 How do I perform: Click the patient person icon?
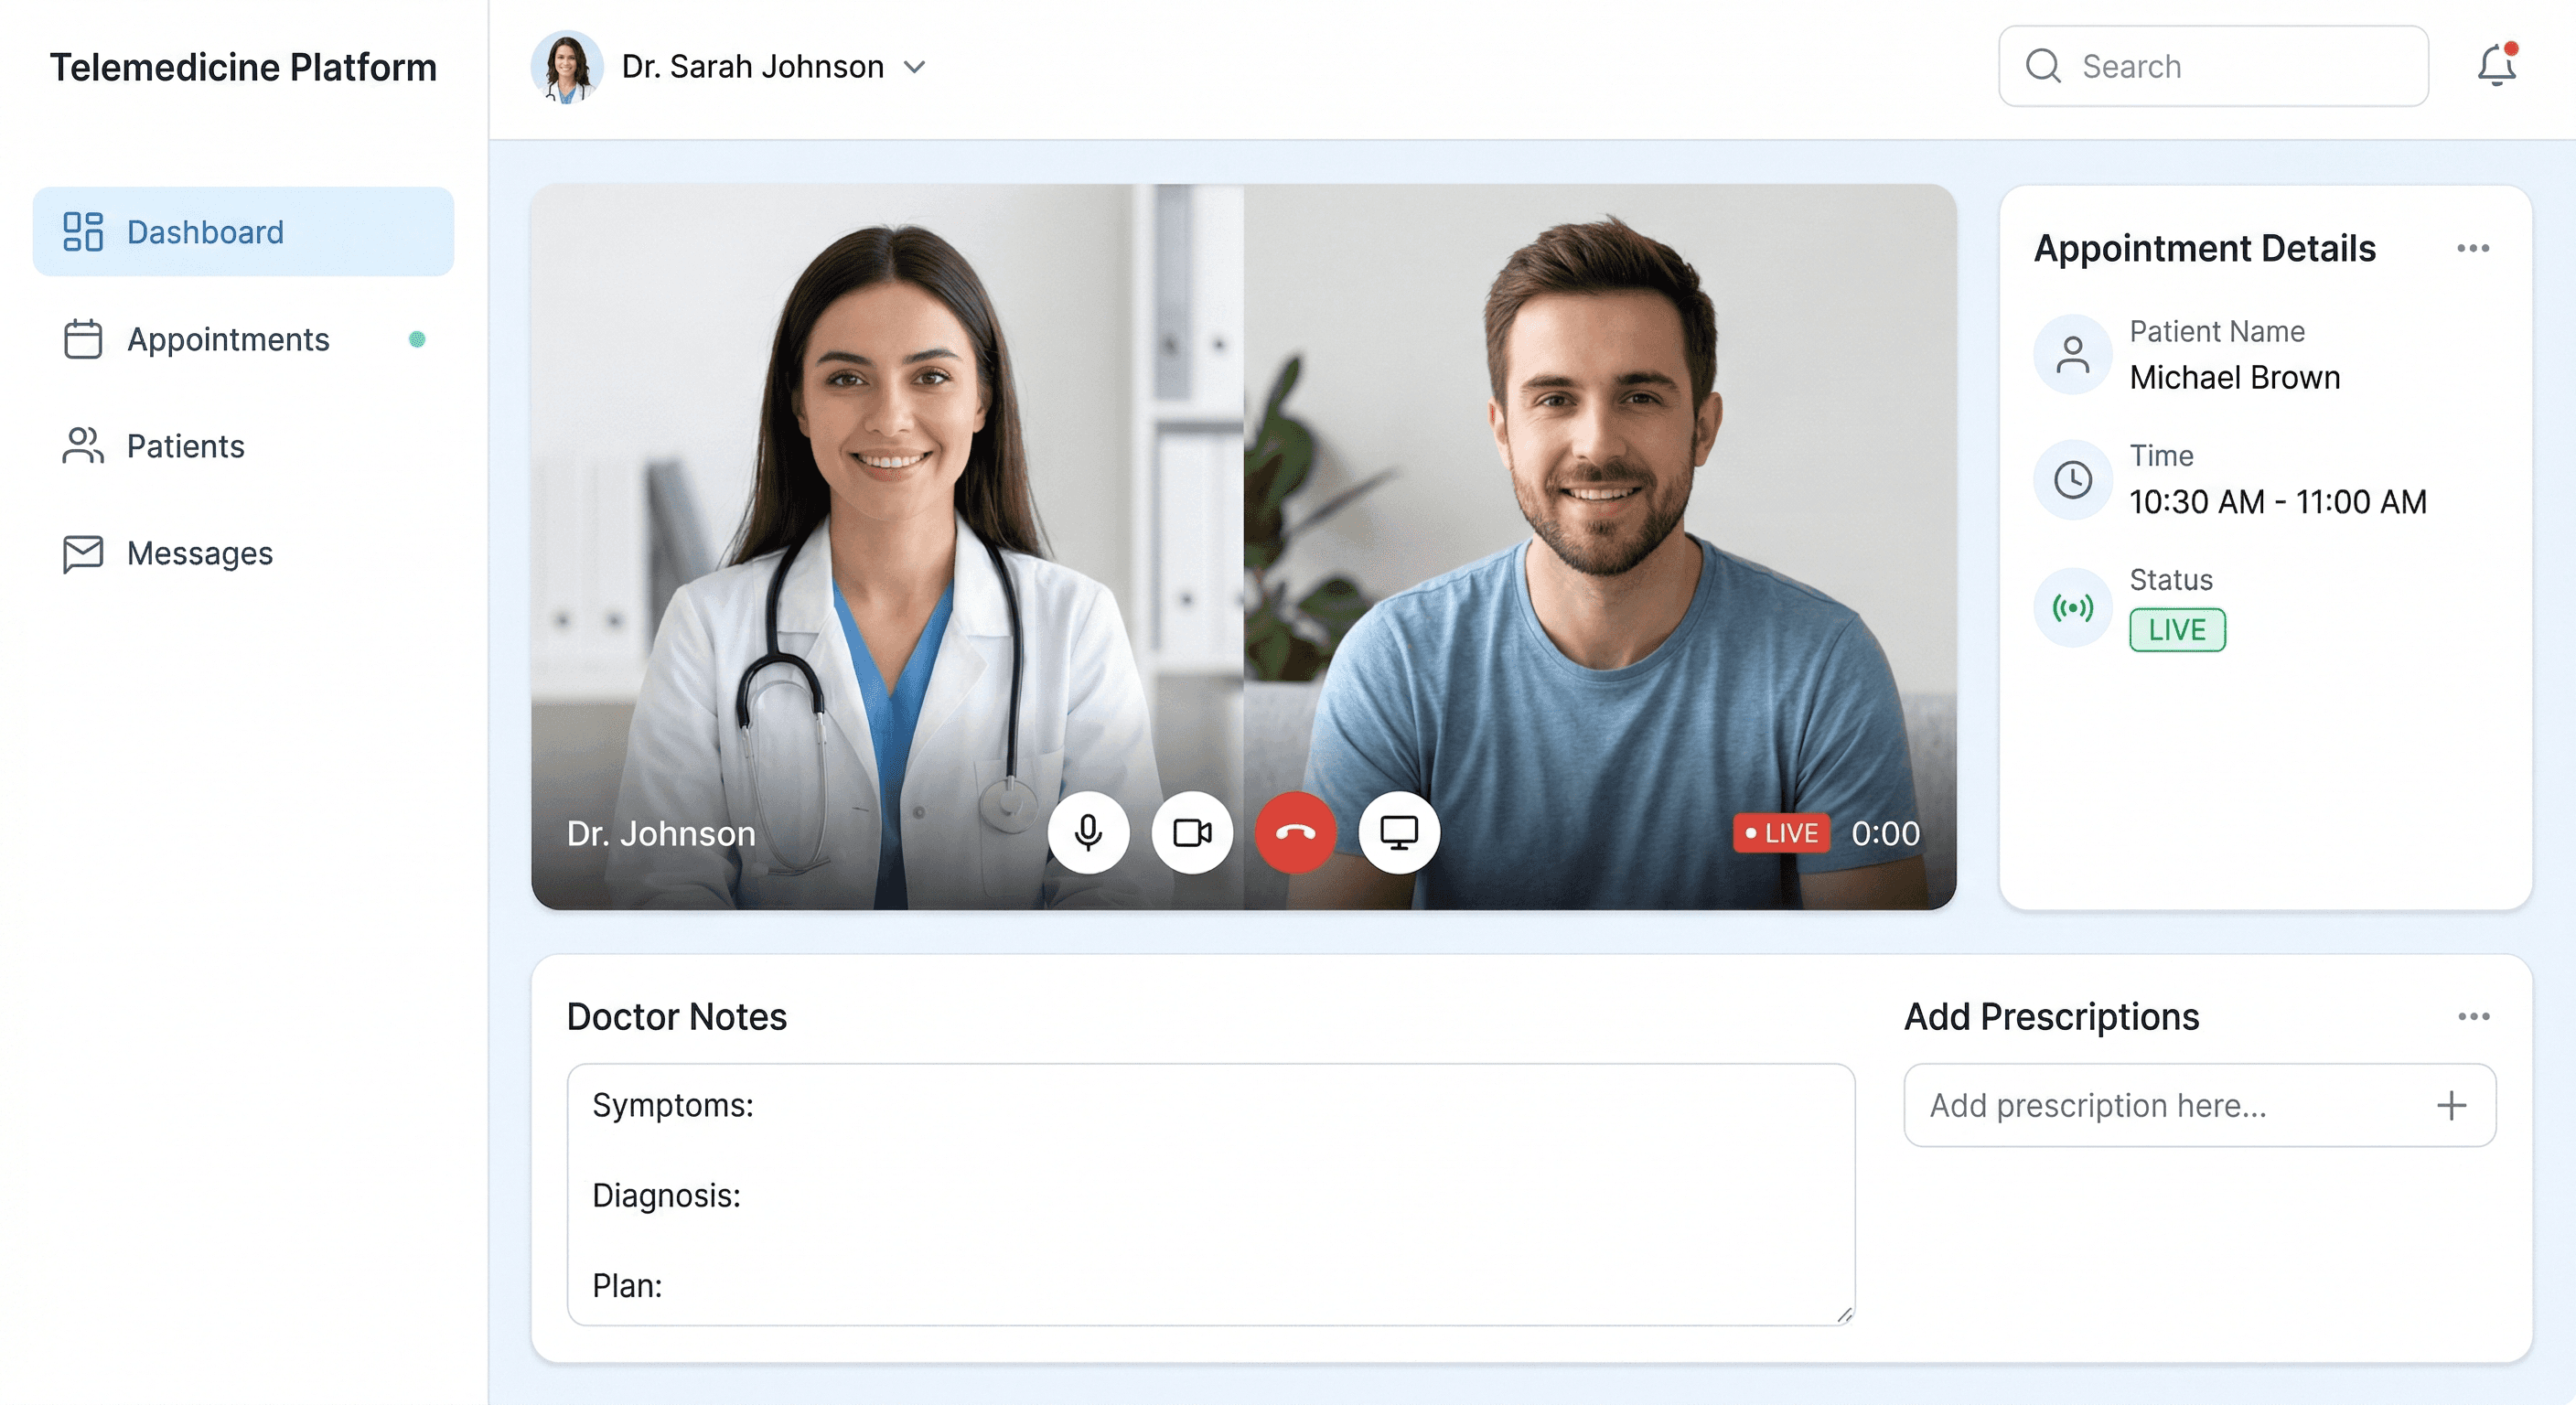point(2073,354)
